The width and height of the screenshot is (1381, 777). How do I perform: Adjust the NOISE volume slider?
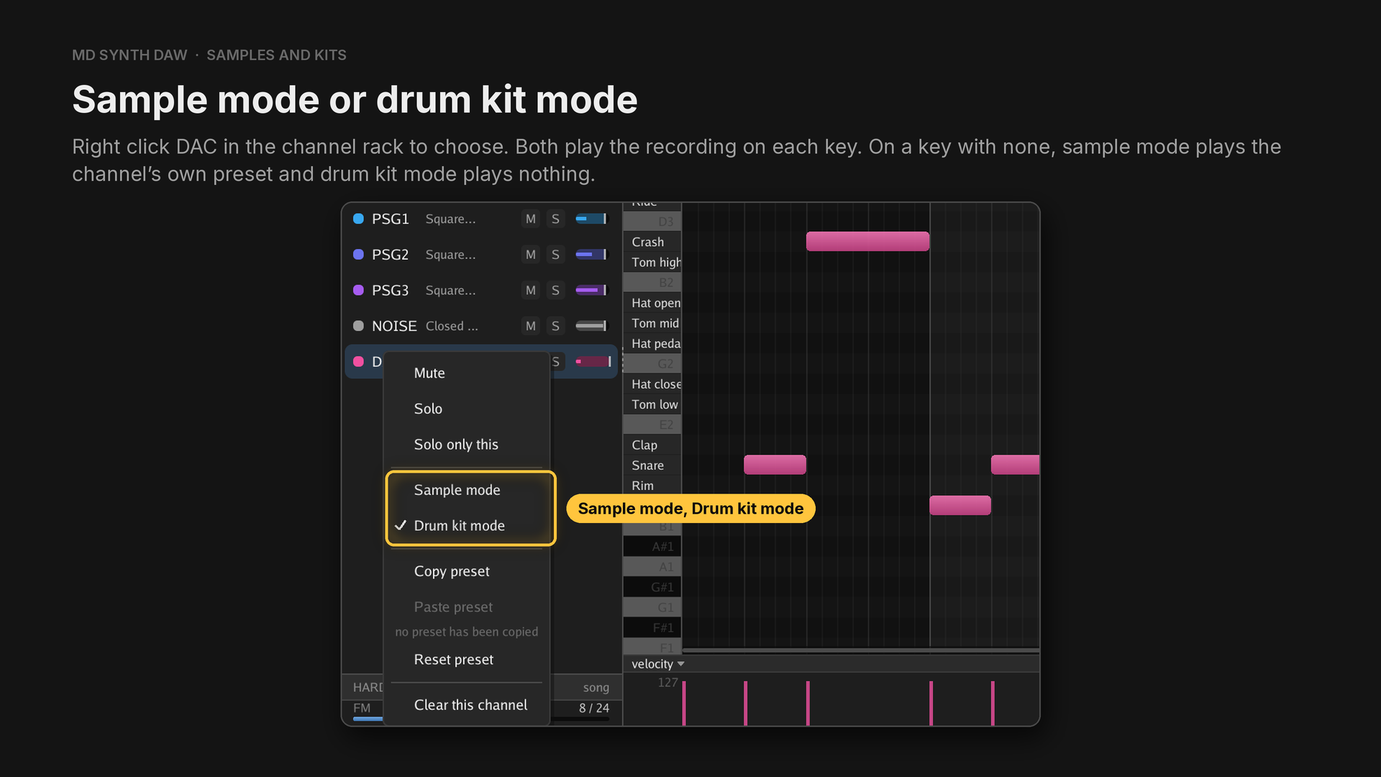591,326
